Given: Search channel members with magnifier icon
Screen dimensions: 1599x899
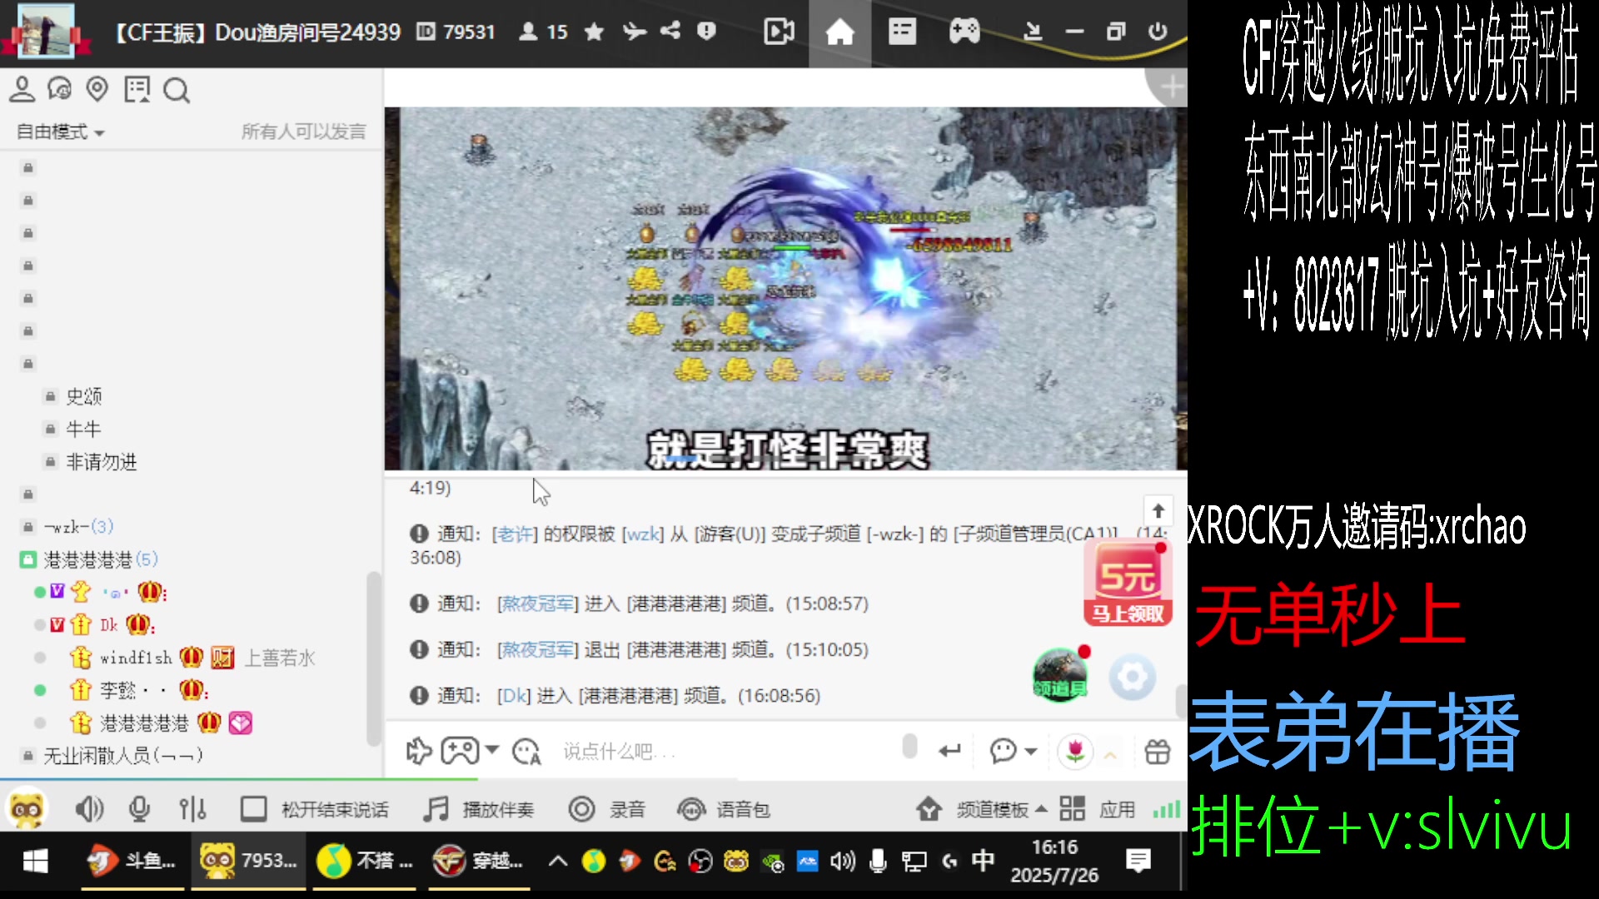Looking at the screenshot, I should pos(176,90).
